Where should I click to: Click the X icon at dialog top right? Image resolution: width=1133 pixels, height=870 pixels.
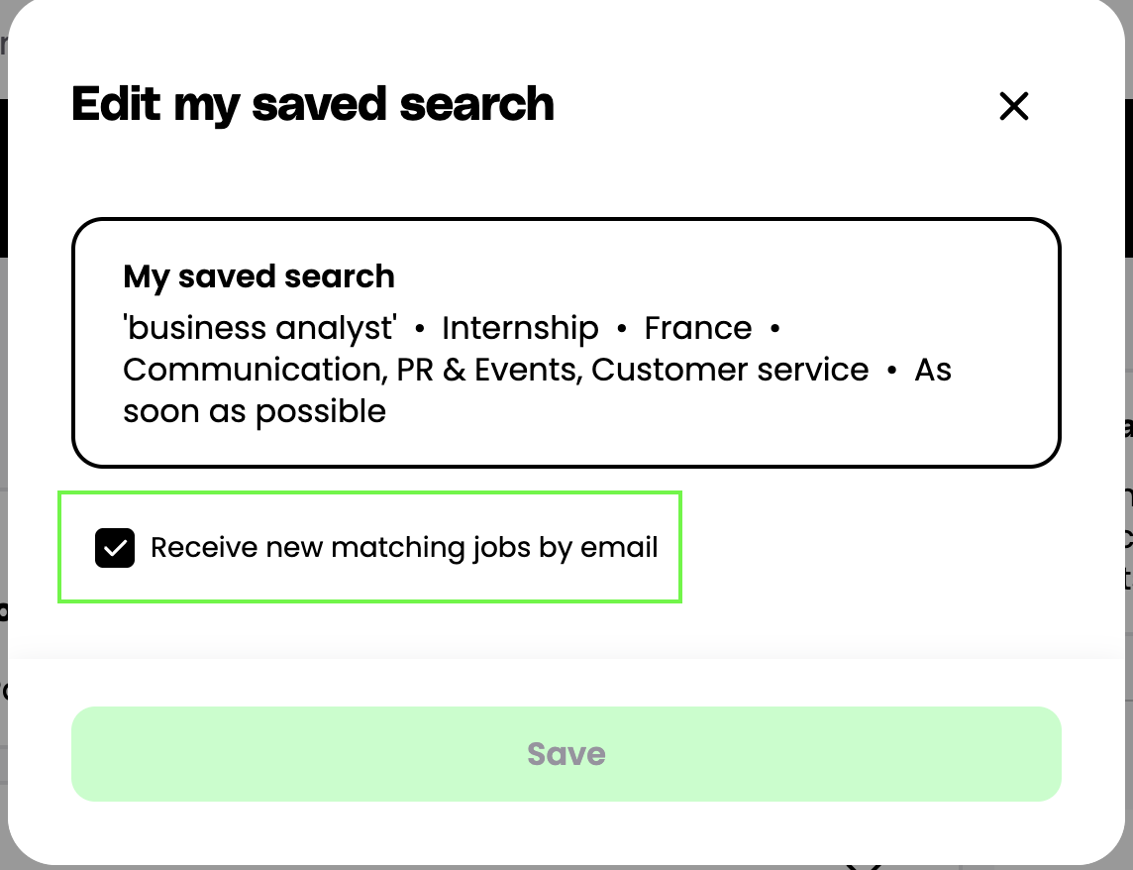tap(1013, 106)
